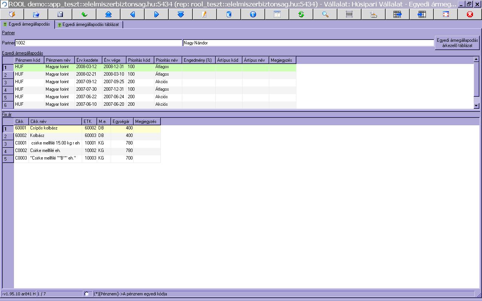Select agreements row starting 2008-02-21
Screen dimensions: 482x301
[x=155, y=74]
